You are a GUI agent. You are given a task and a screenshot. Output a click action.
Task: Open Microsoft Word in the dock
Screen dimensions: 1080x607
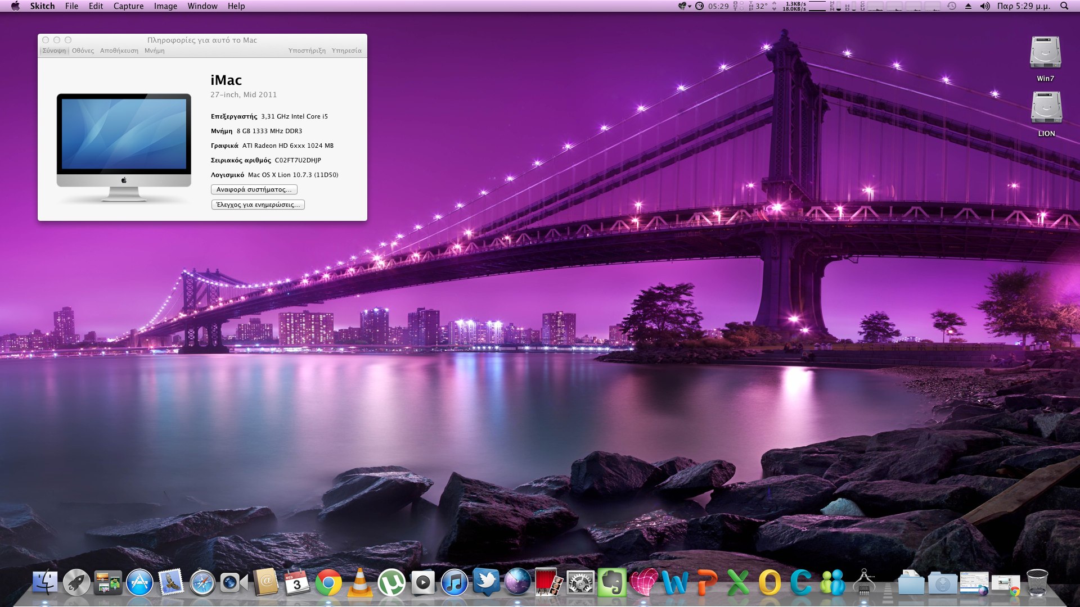[675, 583]
